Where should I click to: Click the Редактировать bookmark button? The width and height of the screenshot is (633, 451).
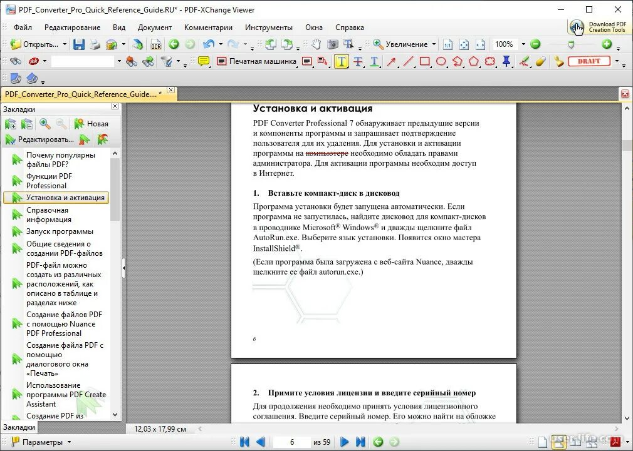pyautogui.click(x=39, y=139)
